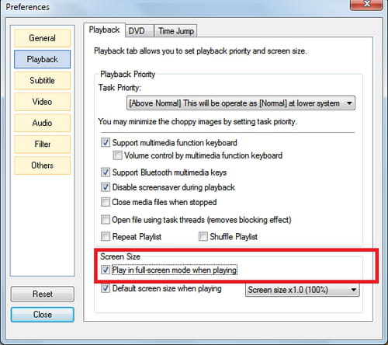Enable Volume control by multimedia function keyboard
Image resolution: width=388 pixels, height=345 pixels.
pyautogui.click(x=117, y=155)
